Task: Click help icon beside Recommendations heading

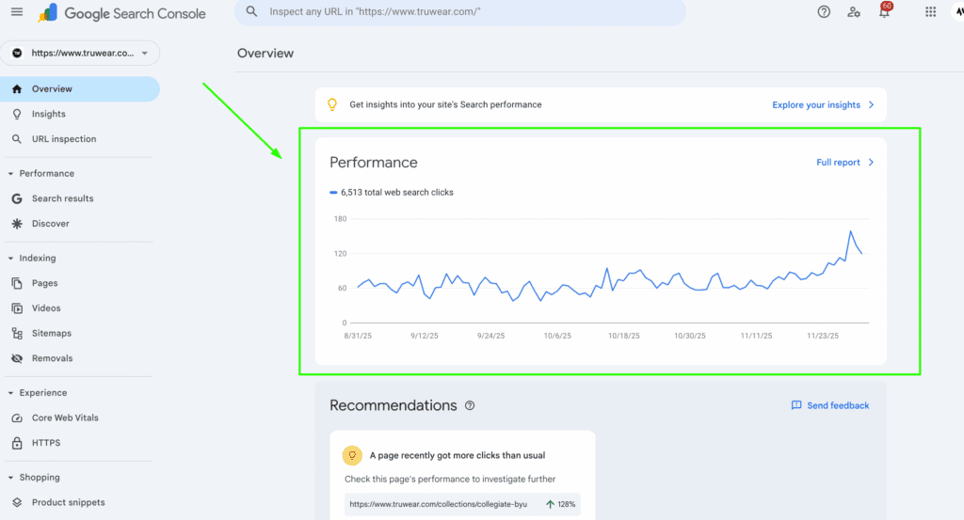Action: click(x=470, y=406)
